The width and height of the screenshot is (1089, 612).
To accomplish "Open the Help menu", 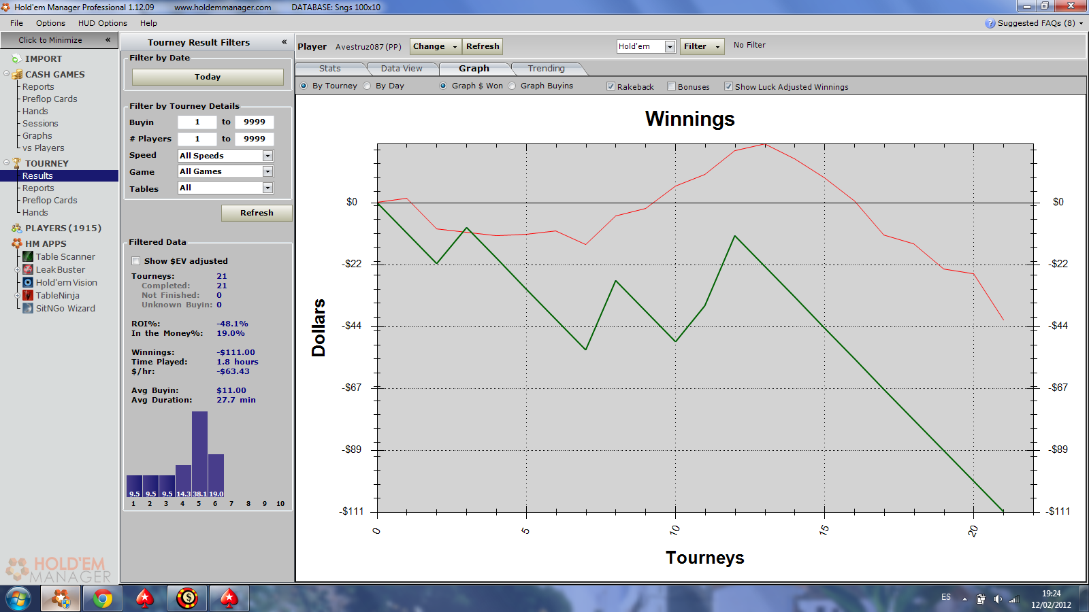I will point(148,23).
